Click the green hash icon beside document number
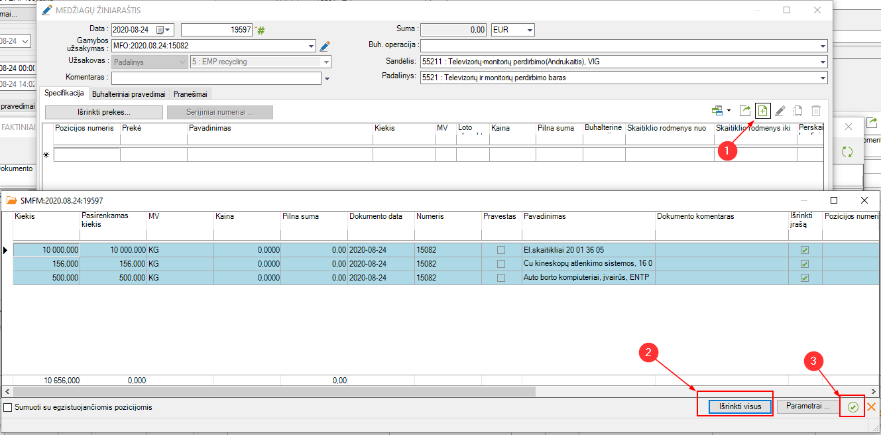 (261, 31)
